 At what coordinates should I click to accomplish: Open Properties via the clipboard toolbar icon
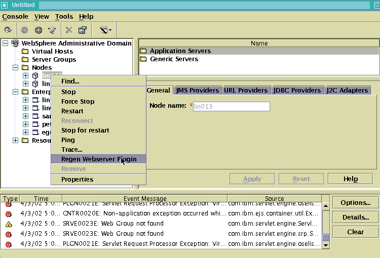click(83, 30)
